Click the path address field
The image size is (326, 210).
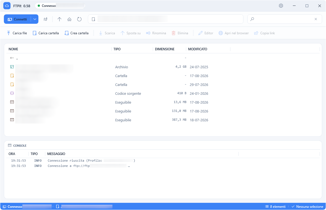click(165, 19)
